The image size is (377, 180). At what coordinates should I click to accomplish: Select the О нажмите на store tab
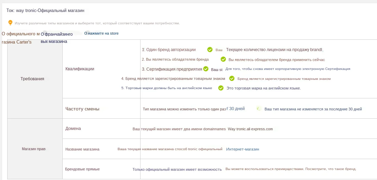coord(101,34)
